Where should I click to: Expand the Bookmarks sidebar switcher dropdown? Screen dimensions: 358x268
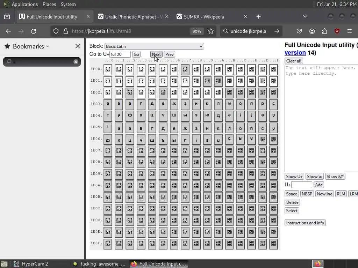pos(48,46)
